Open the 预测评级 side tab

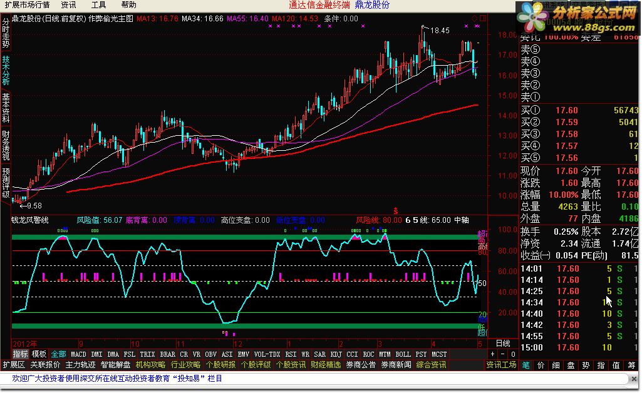click(6, 183)
